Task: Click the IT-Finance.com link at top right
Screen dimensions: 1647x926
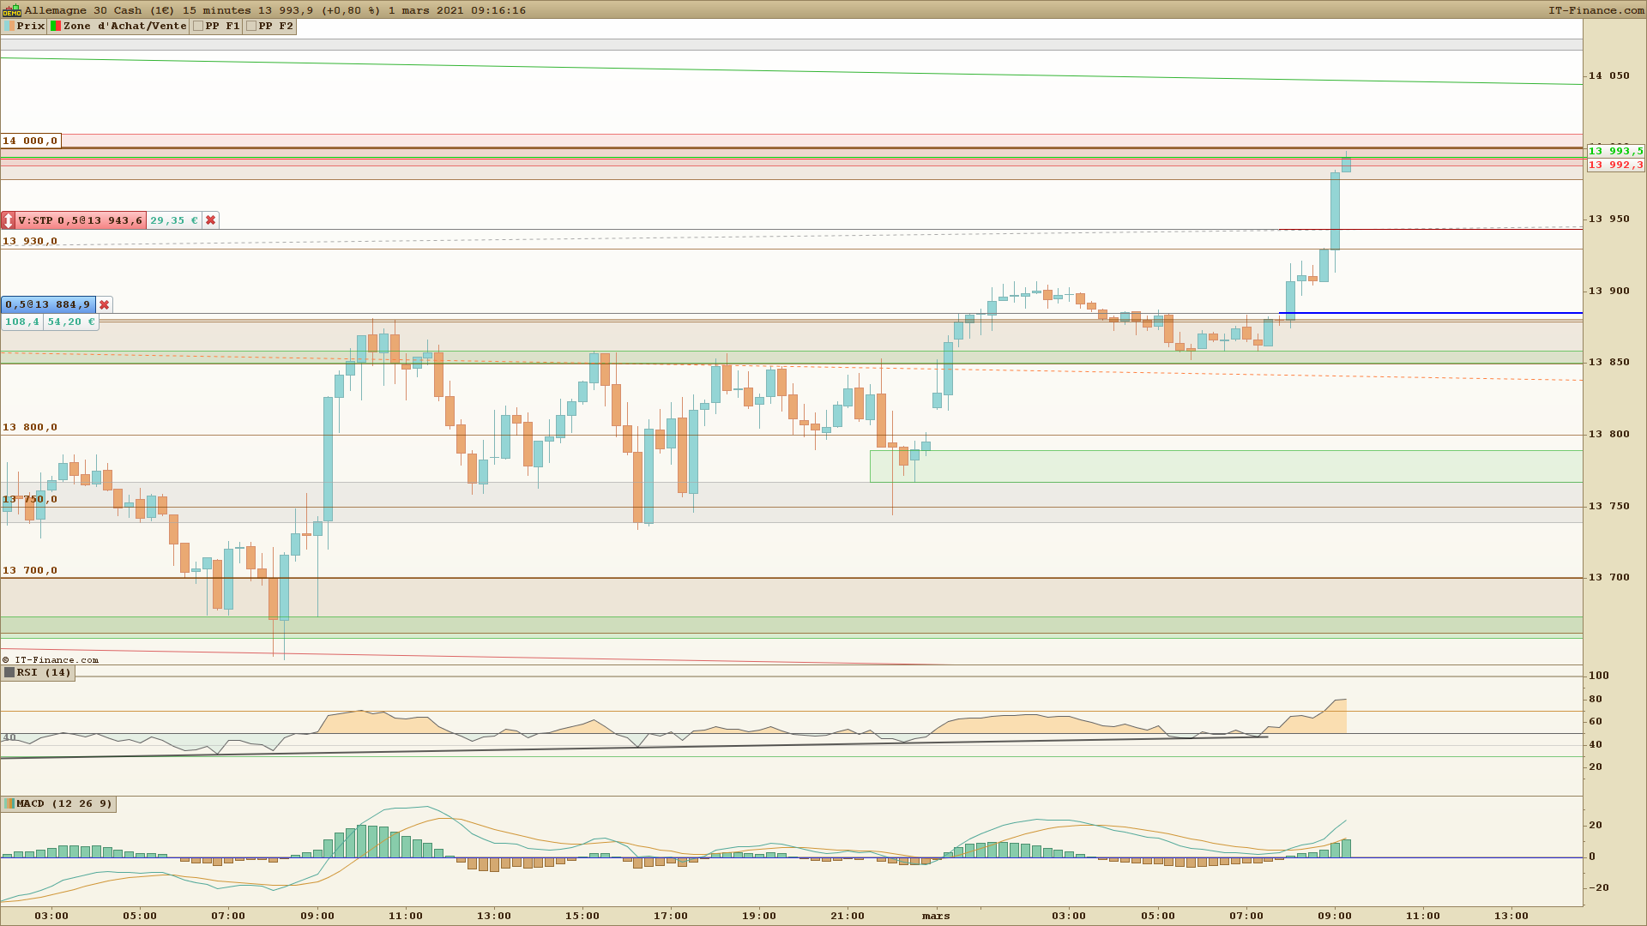Action: (x=1596, y=10)
